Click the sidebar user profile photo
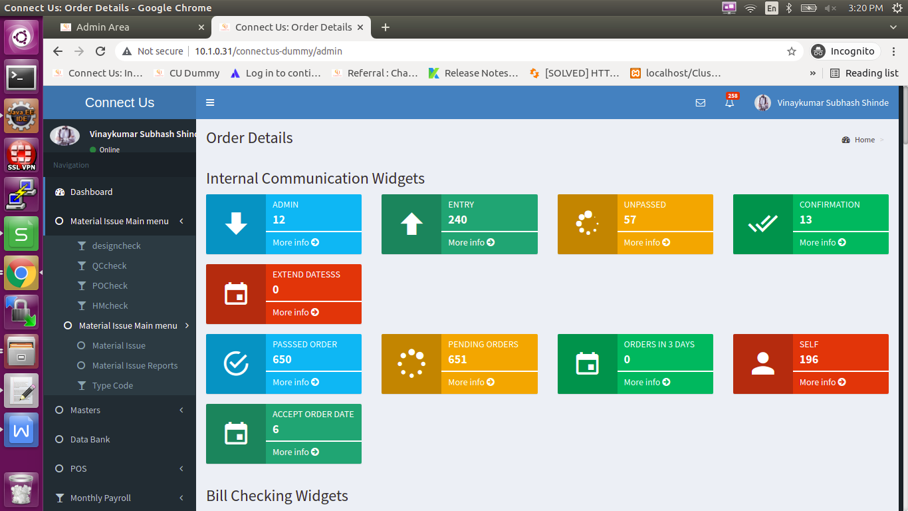Screen dimensions: 908x511 [x=64, y=135]
